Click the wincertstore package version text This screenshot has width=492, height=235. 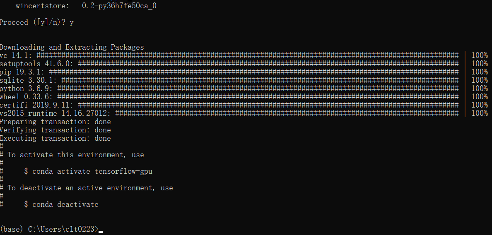coord(119,6)
